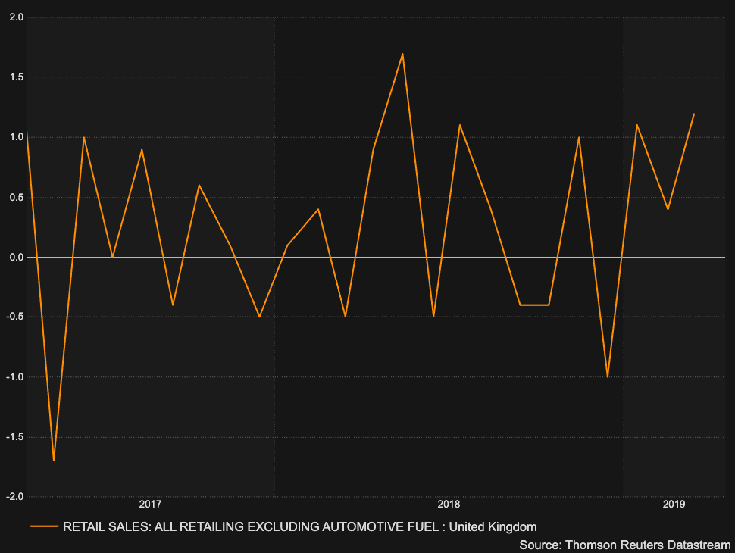The width and height of the screenshot is (735, 553).
Task: Click the -1.0 trough in late 2018
Action: [608, 376]
